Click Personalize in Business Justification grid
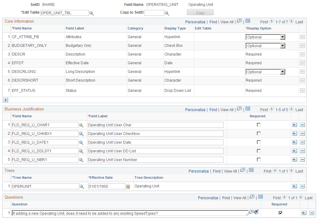Image resolution: width=317 pixels, height=220 pixels. click(195, 110)
